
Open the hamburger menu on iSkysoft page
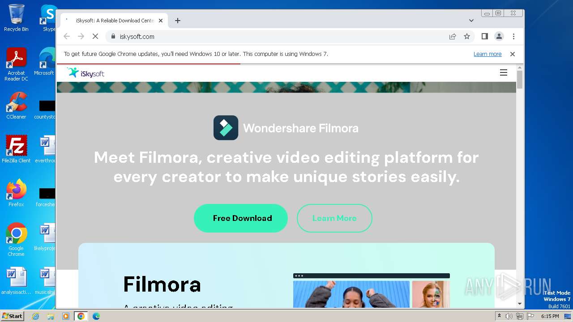pos(504,72)
